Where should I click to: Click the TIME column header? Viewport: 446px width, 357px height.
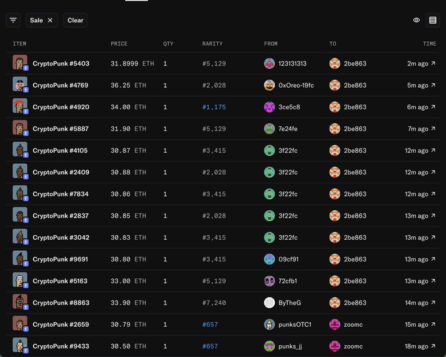[430, 44]
